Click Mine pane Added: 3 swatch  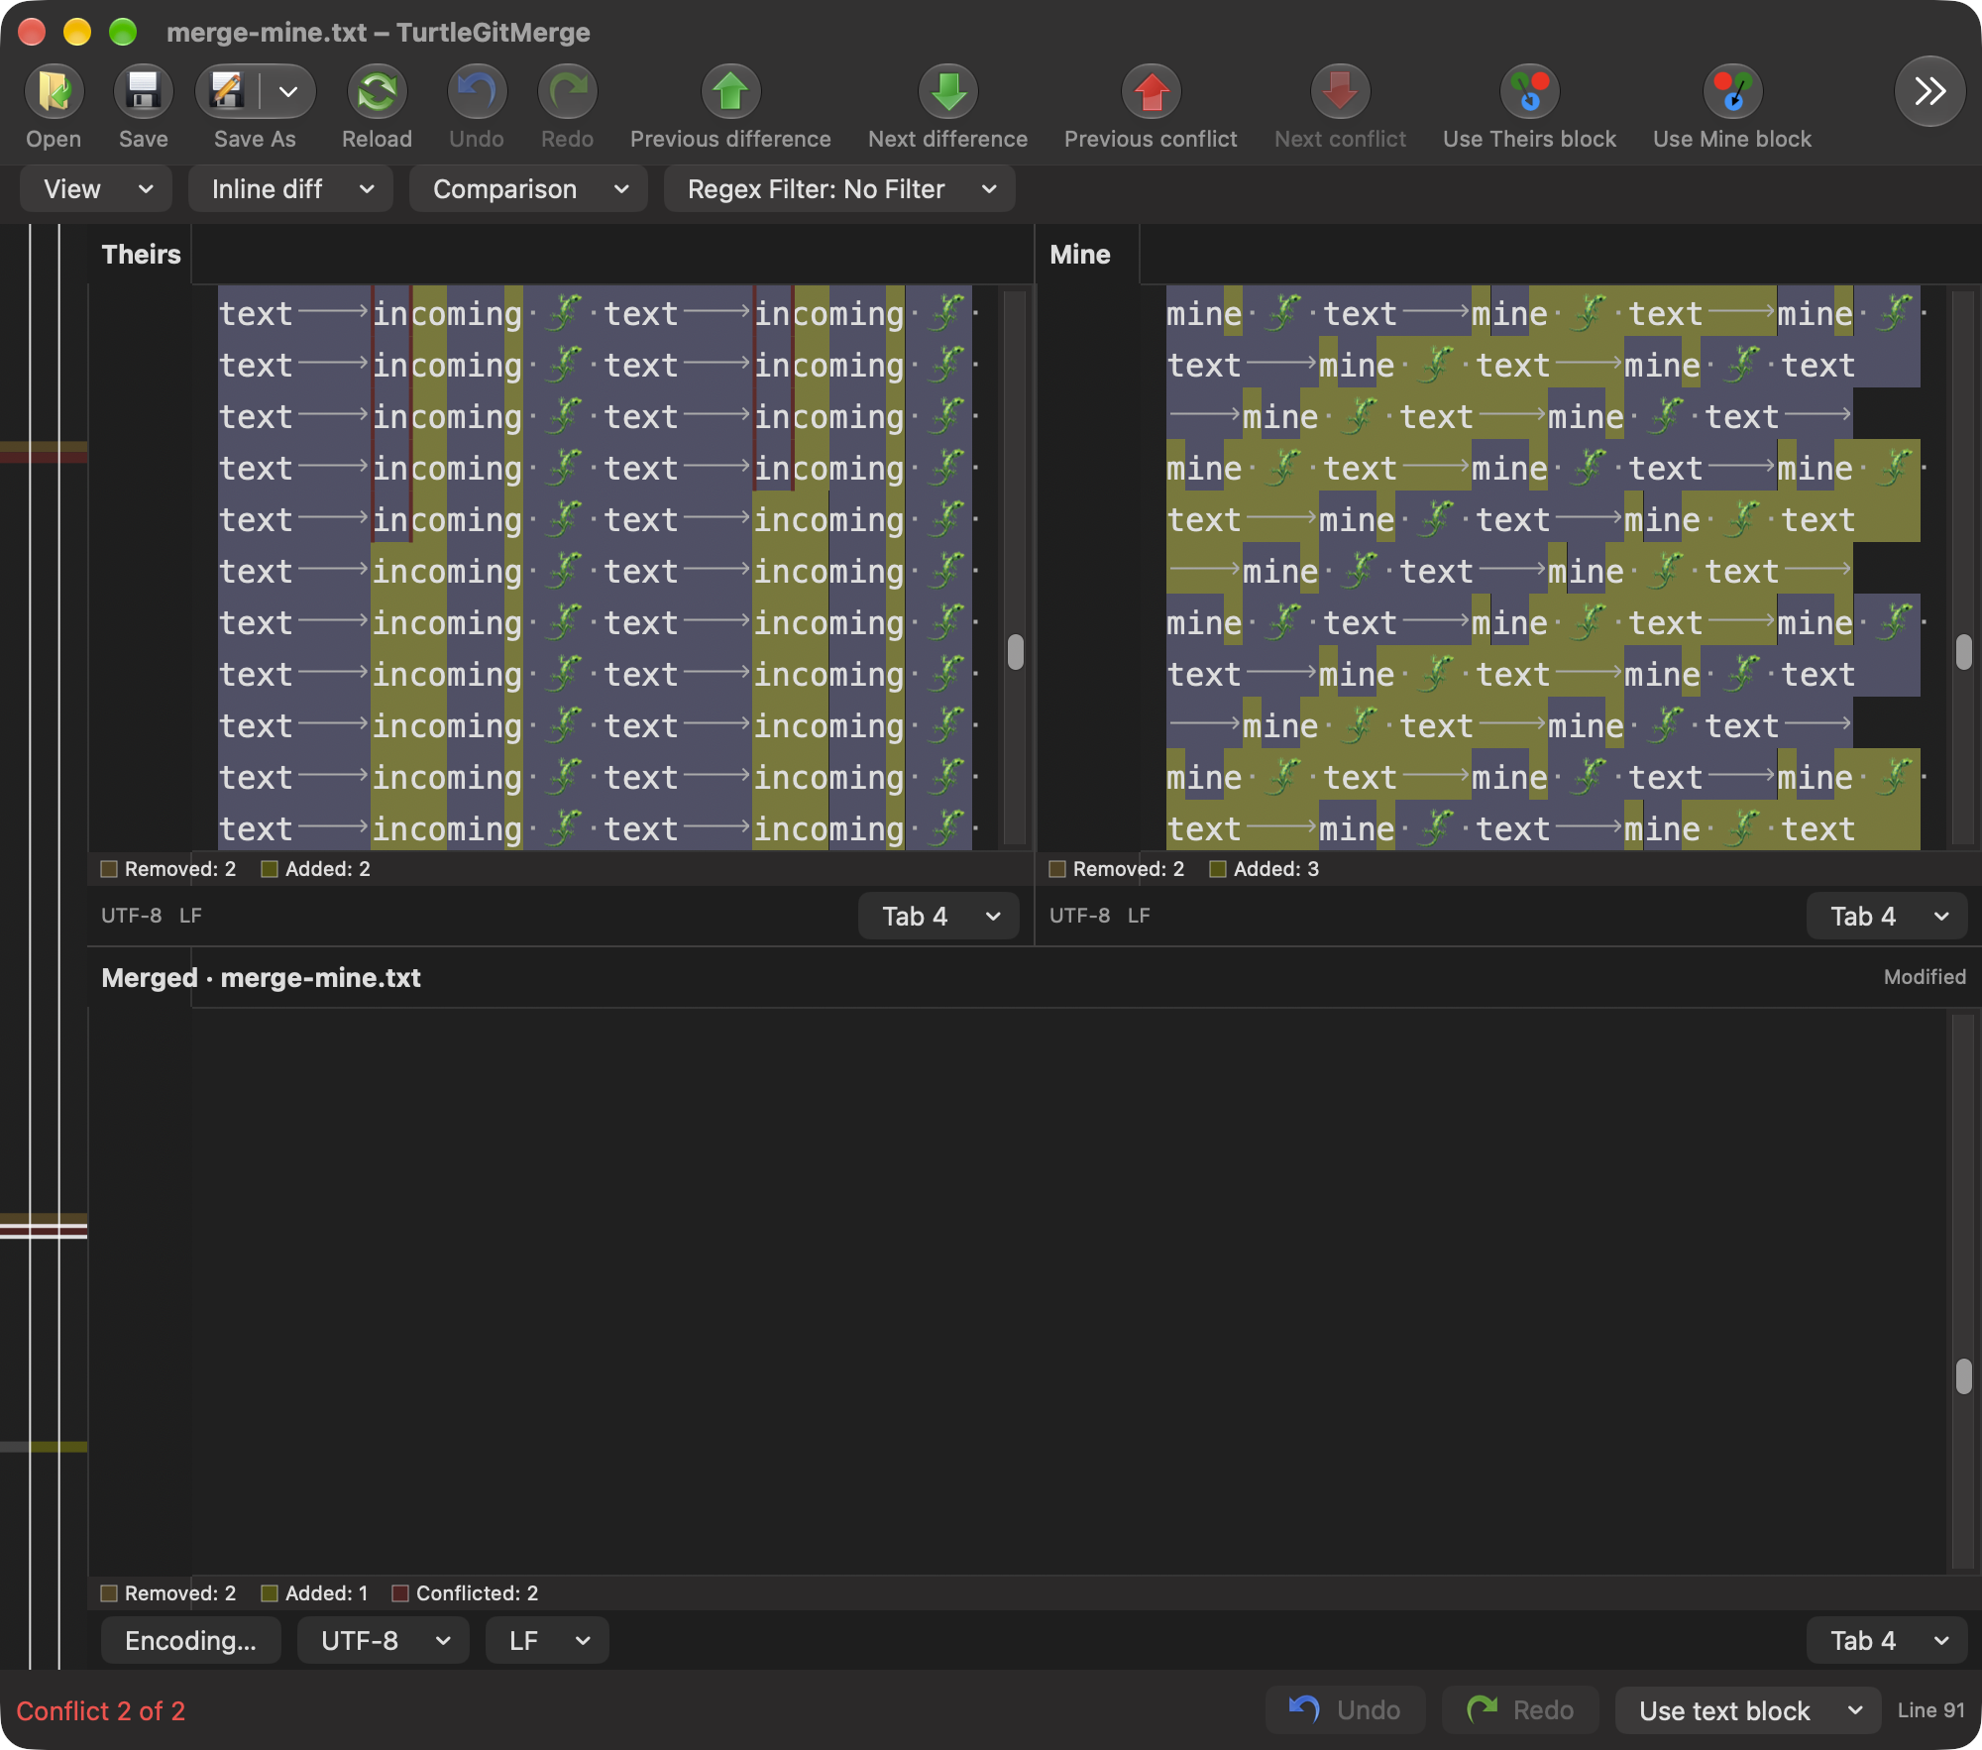click(1218, 869)
